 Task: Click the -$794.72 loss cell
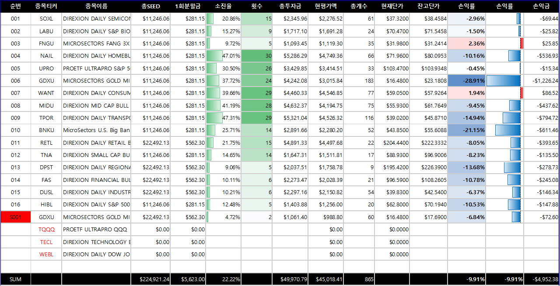[542, 118]
